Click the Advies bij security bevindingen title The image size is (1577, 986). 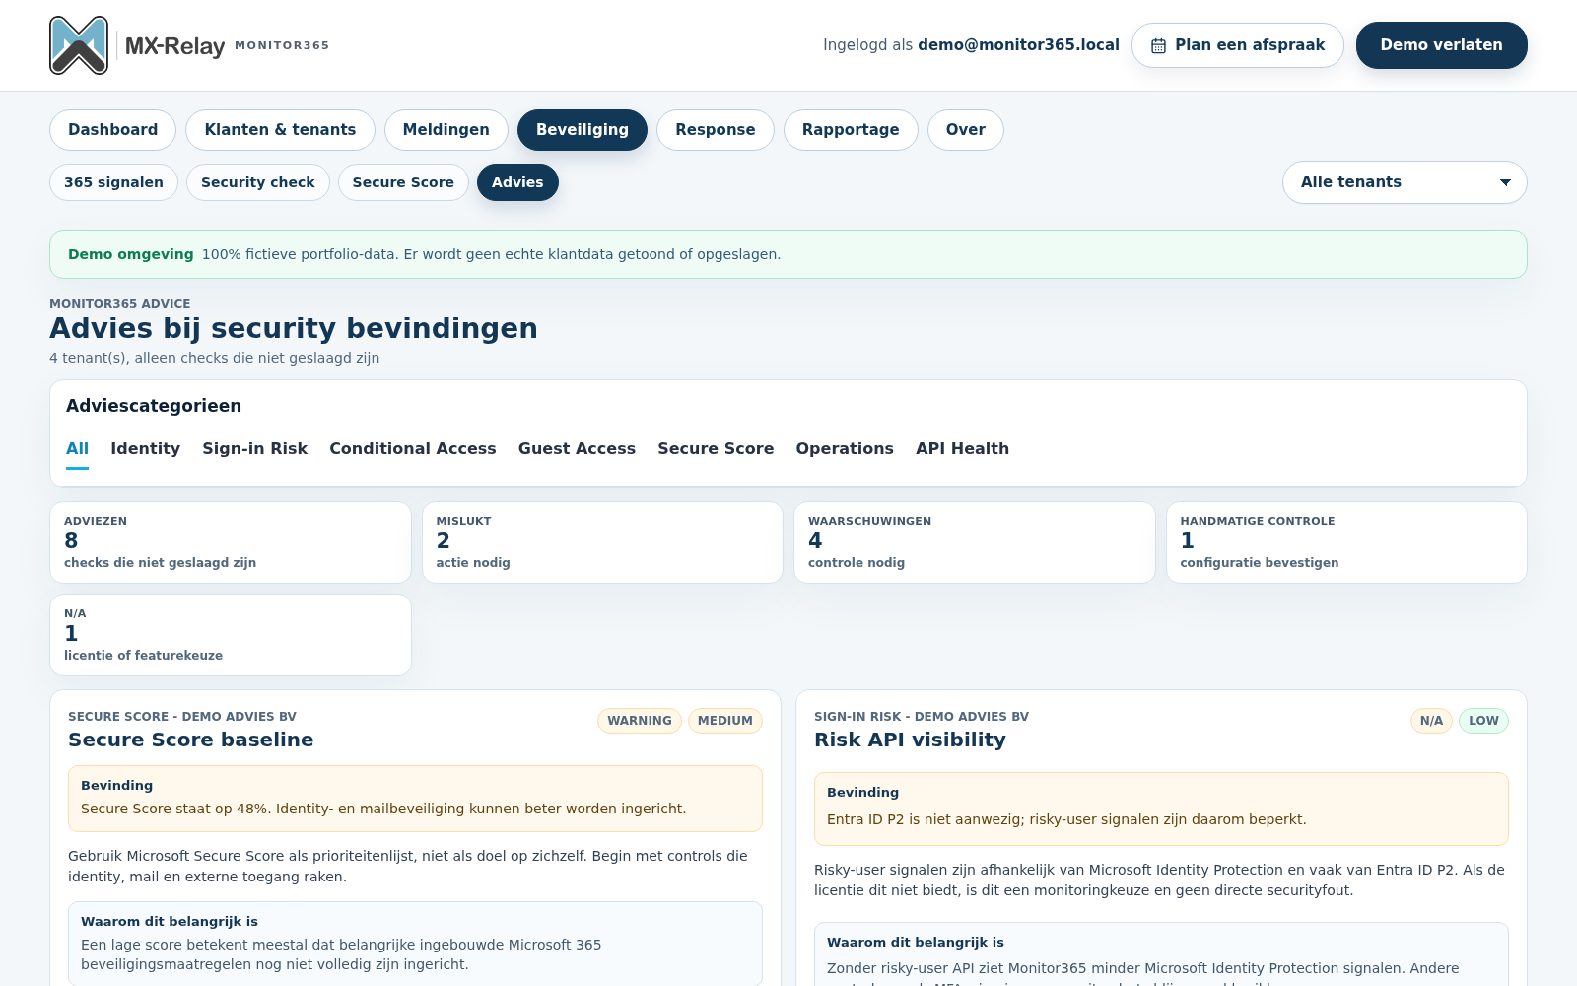[x=294, y=328]
